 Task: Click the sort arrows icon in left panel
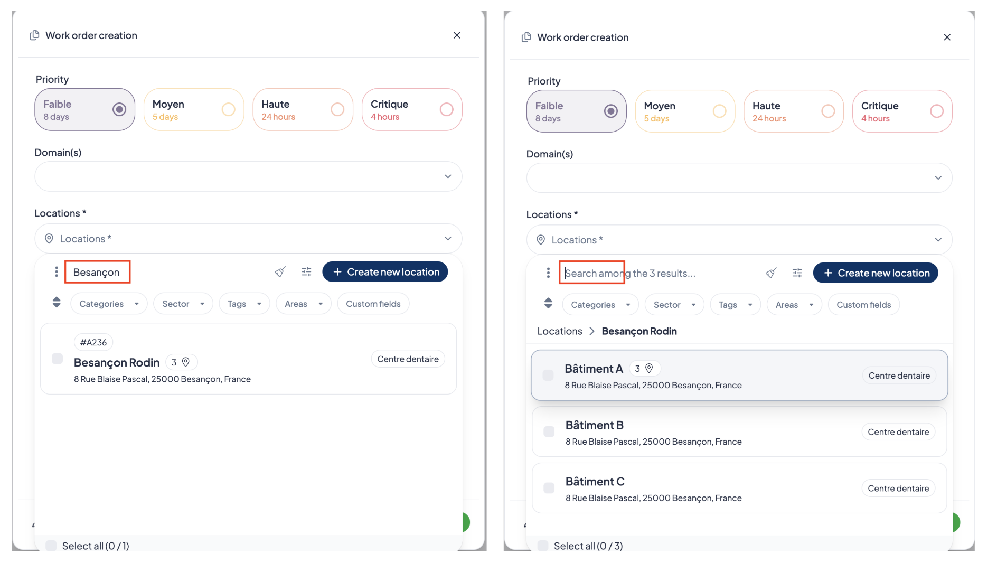[57, 303]
